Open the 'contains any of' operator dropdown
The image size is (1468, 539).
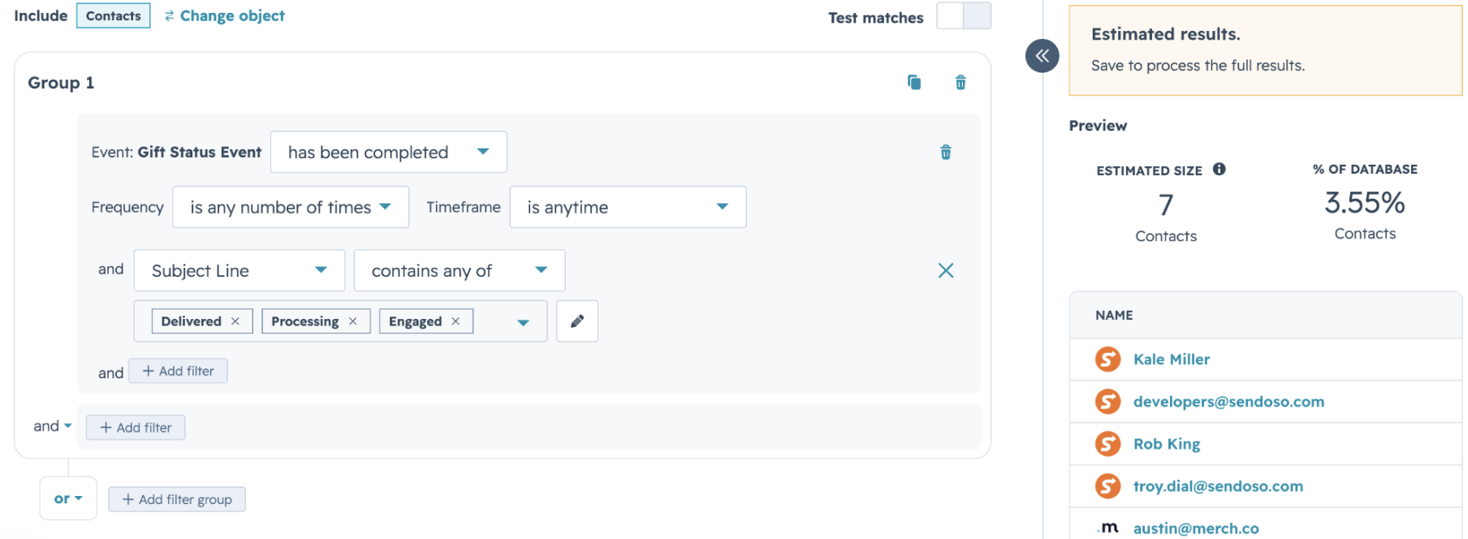(x=460, y=270)
